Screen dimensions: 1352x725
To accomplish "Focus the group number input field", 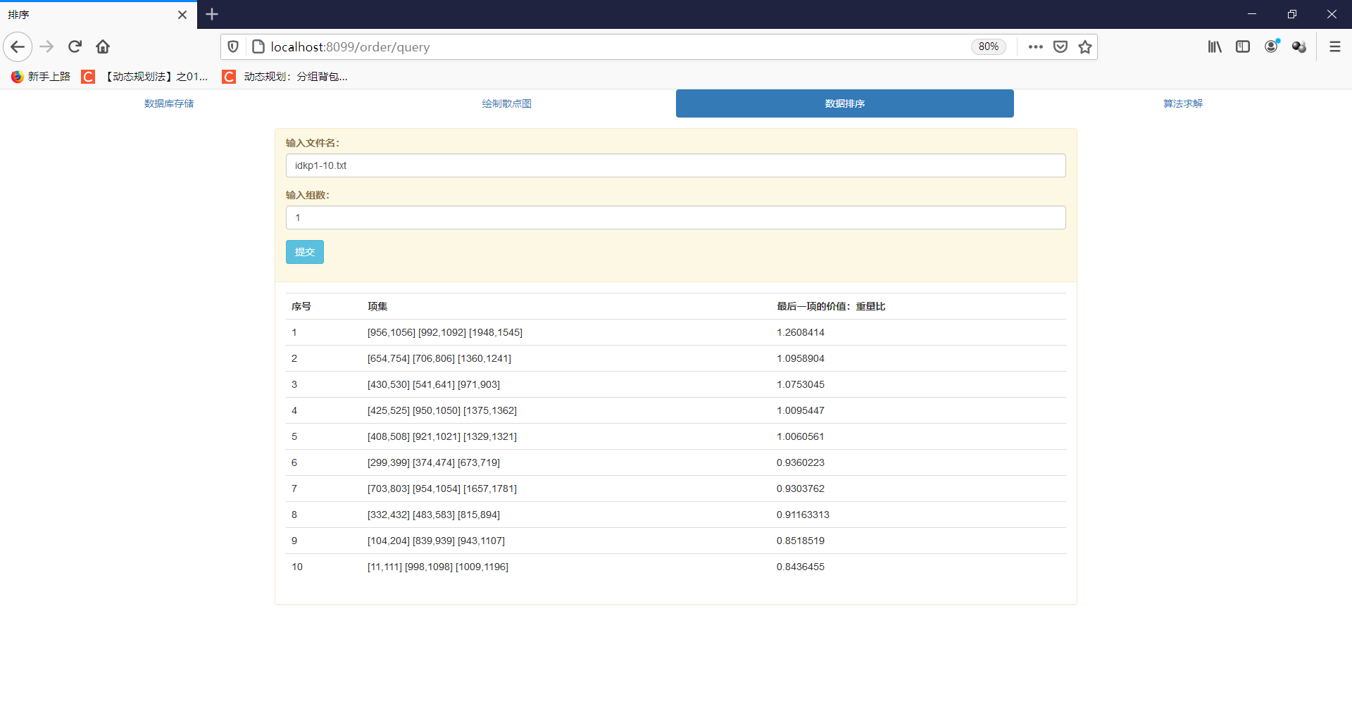I will pyautogui.click(x=676, y=217).
